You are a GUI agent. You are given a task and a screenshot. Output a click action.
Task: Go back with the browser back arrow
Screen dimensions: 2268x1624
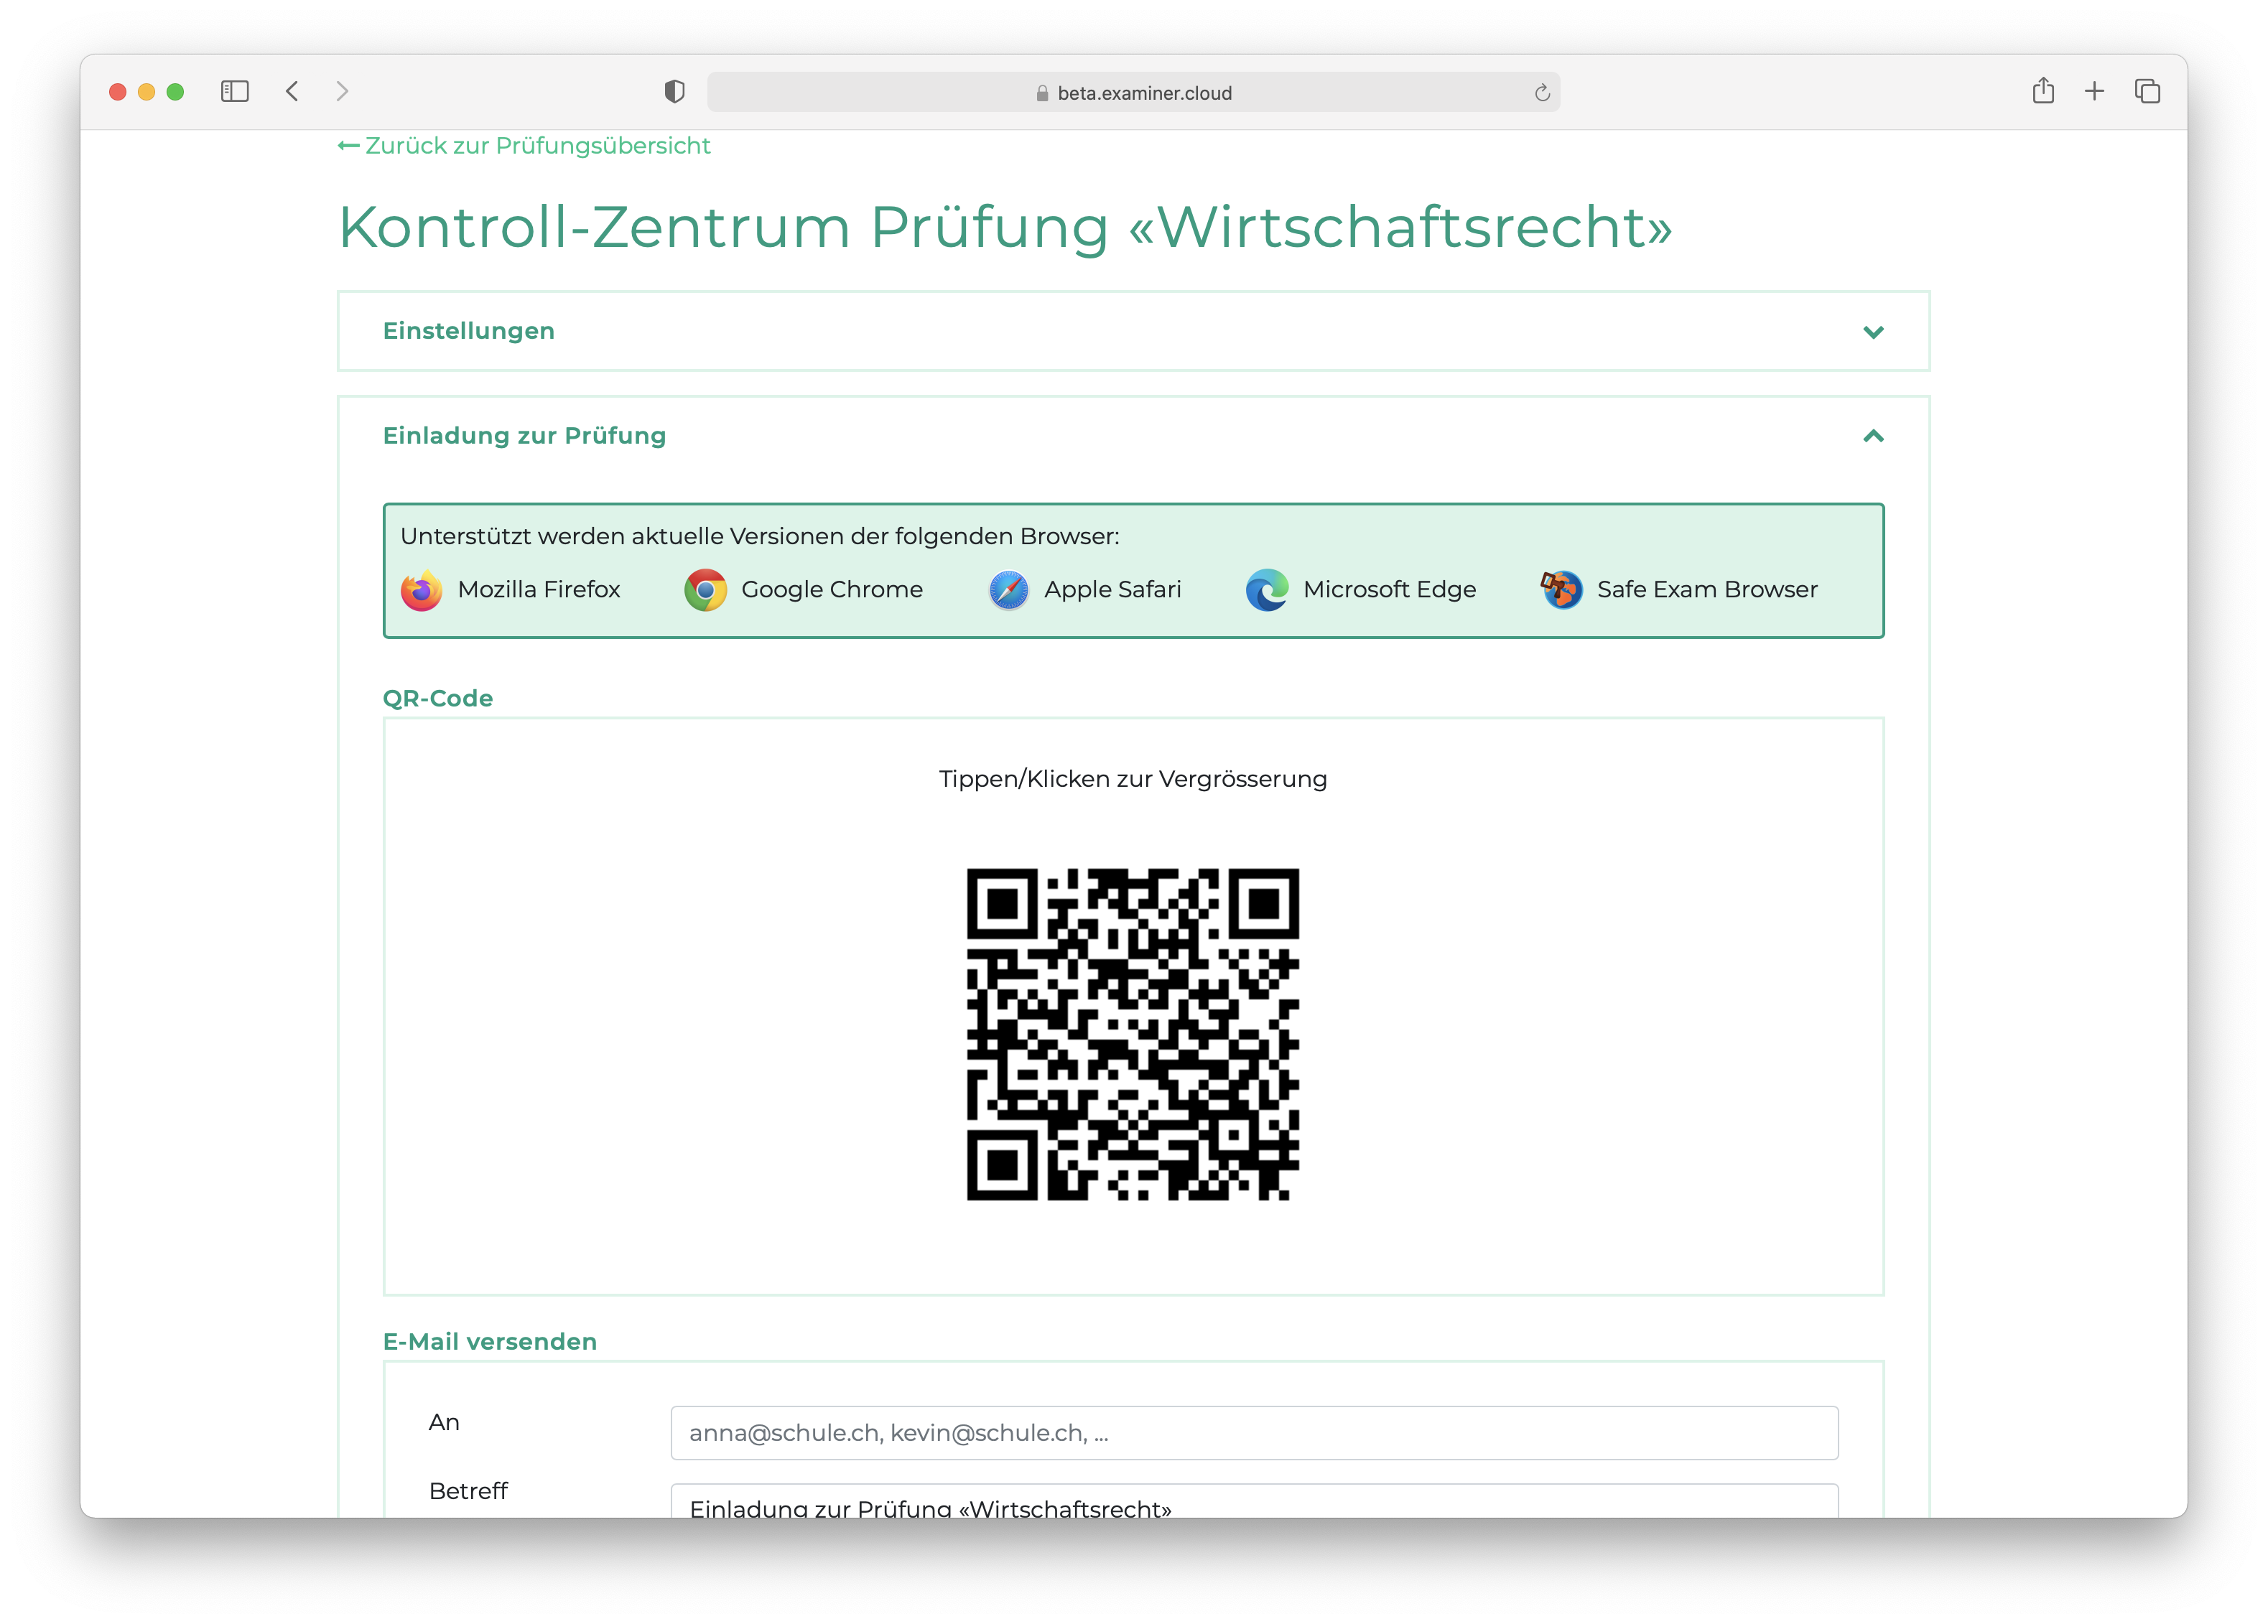(292, 92)
